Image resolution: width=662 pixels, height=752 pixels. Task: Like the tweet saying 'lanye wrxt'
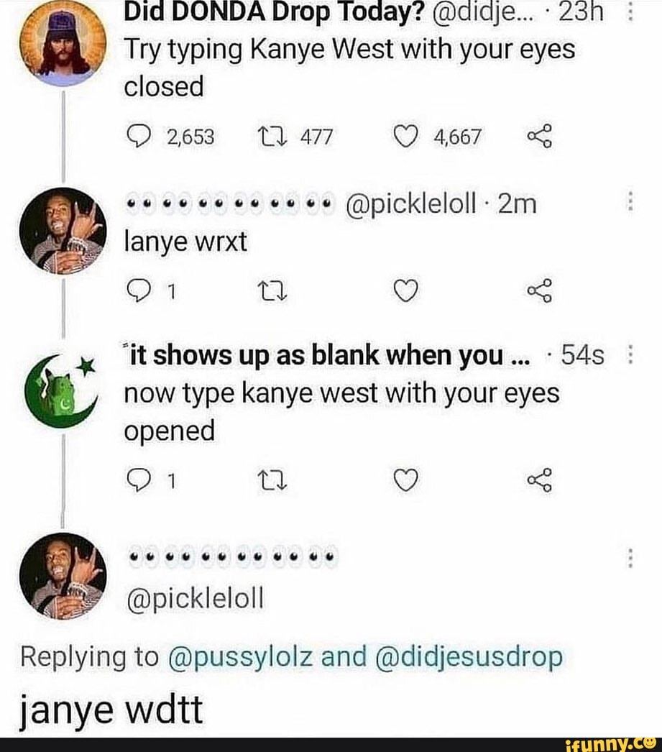[406, 289]
